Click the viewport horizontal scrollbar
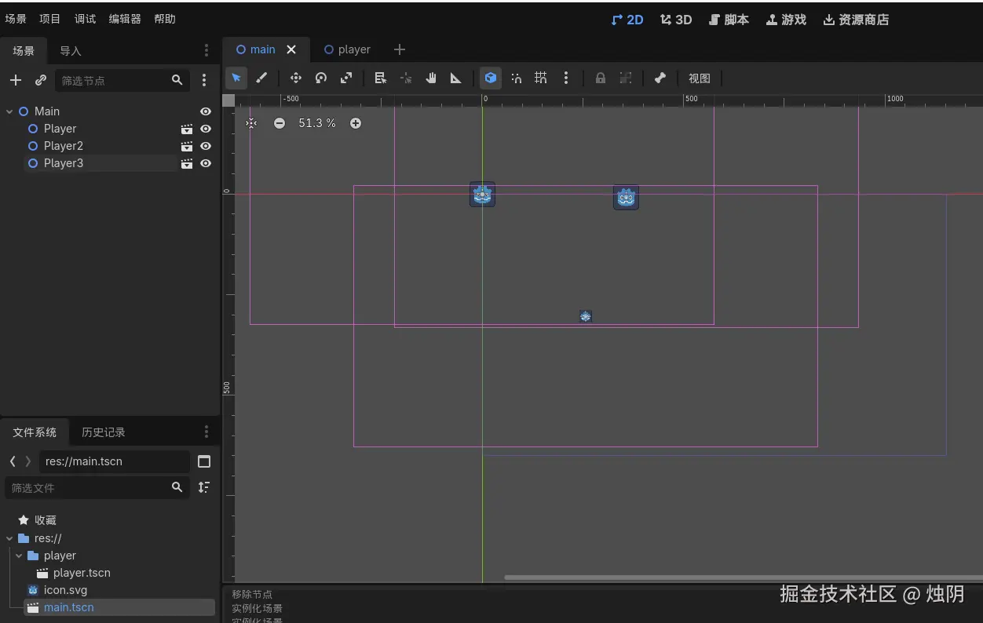This screenshot has width=983, height=623. pyautogui.click(x=743, y=577)
